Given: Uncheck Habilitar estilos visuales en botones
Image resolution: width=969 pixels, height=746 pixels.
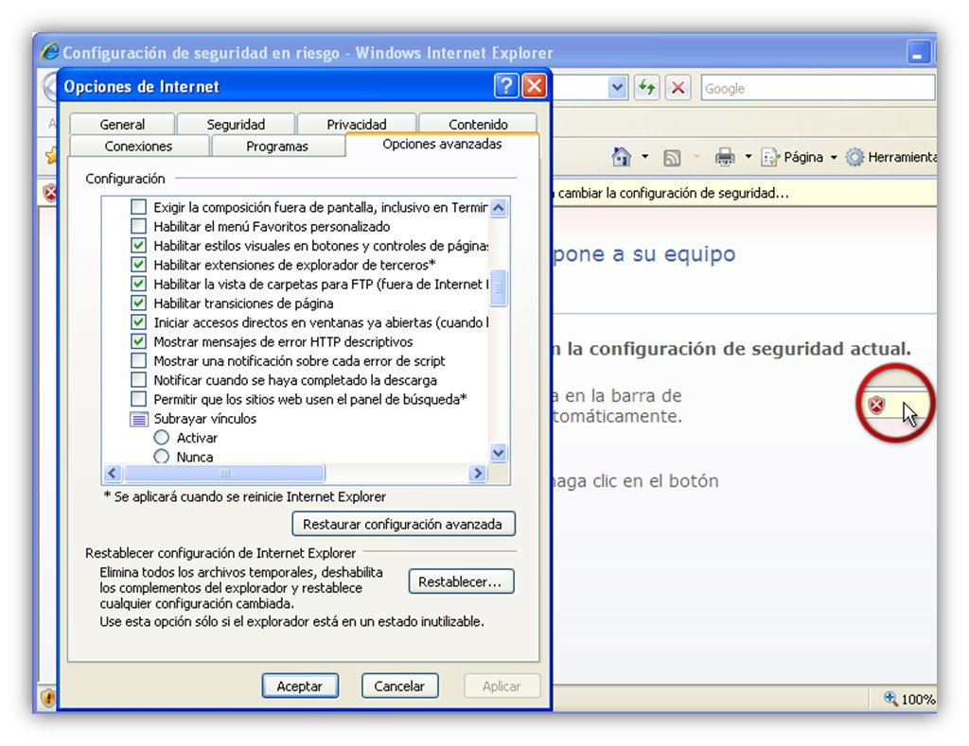Looking at the screenshot, I should coord(139,245).
